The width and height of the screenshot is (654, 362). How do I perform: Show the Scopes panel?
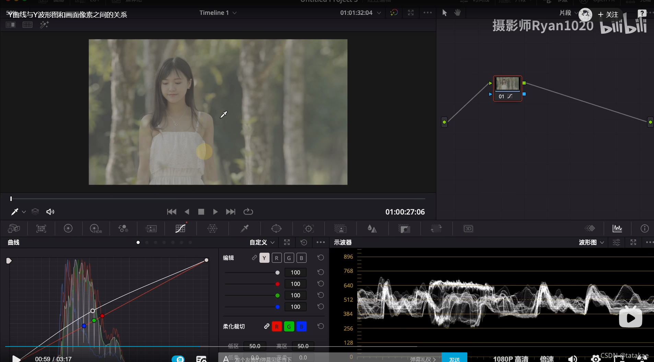pyautogui.click(x=617, y=228)
